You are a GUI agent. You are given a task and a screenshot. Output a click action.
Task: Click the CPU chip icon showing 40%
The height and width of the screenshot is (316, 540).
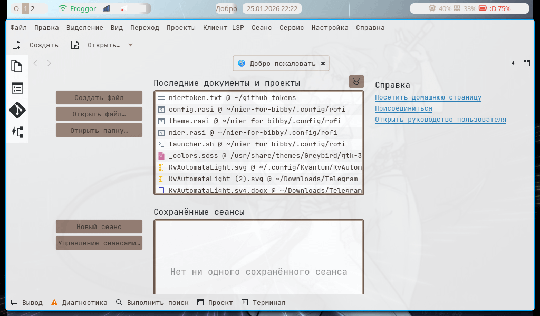pyautogui.click(x=432, y=8)
